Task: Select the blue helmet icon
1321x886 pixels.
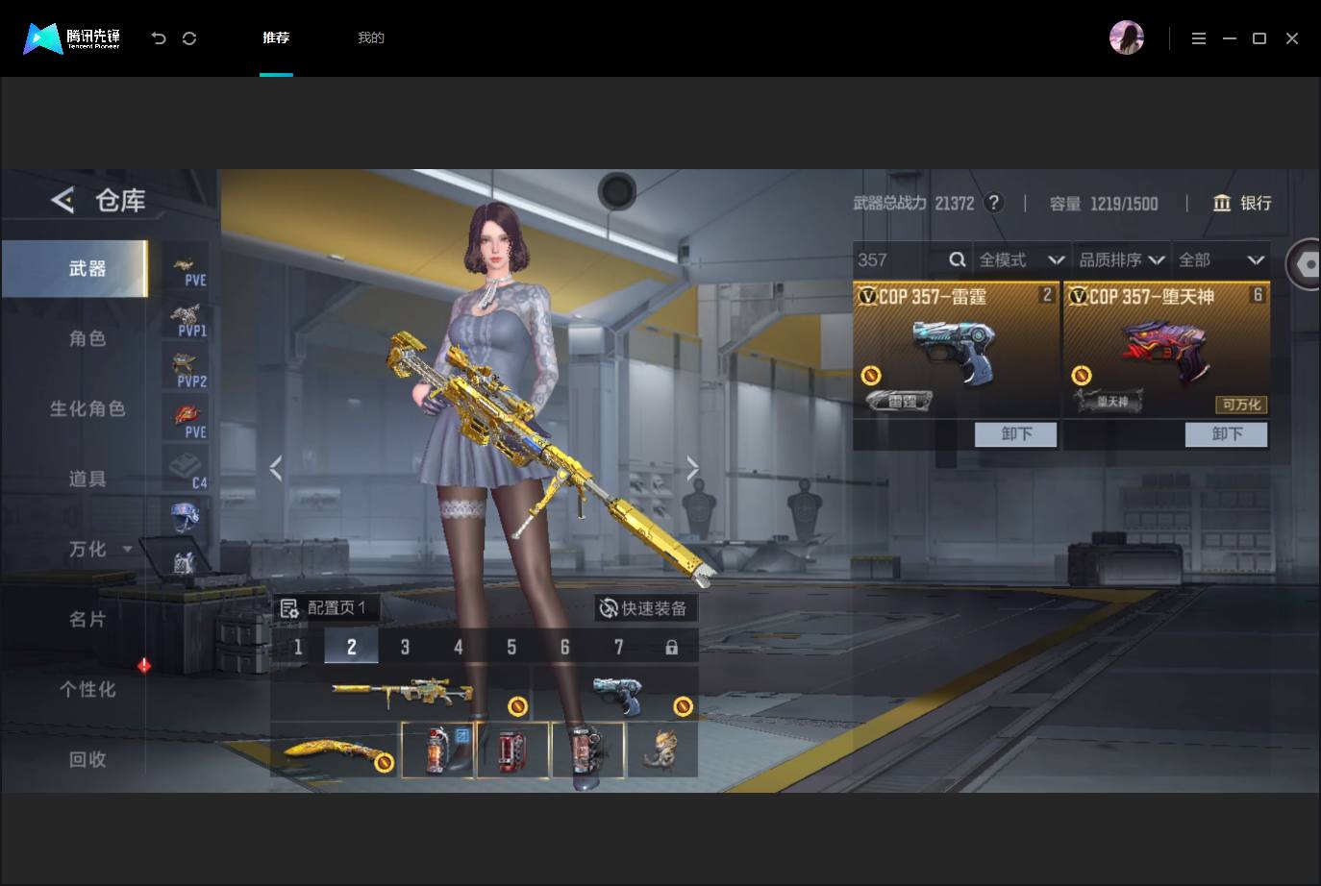Action: (x=185, y=516)
